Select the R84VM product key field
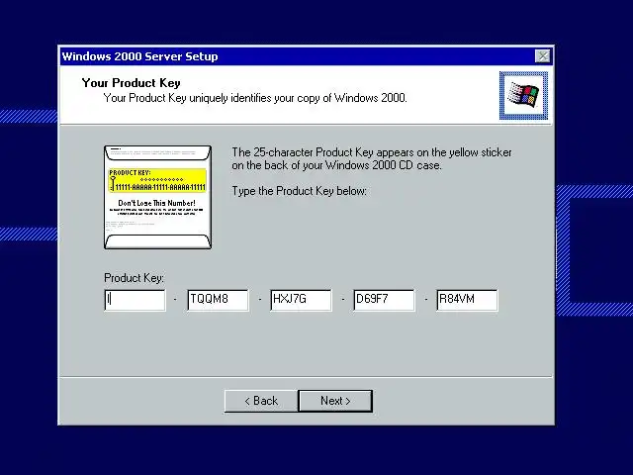633x475 pixels. point(467,300)
